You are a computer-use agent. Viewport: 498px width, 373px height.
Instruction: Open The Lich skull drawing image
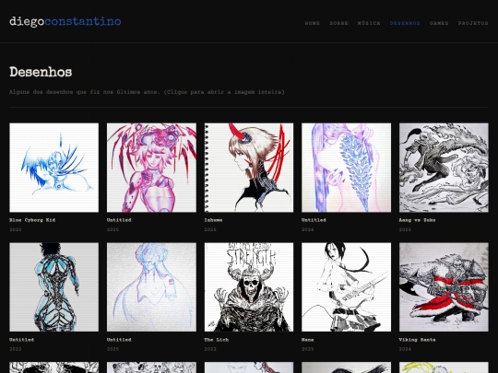coord(249,287)
